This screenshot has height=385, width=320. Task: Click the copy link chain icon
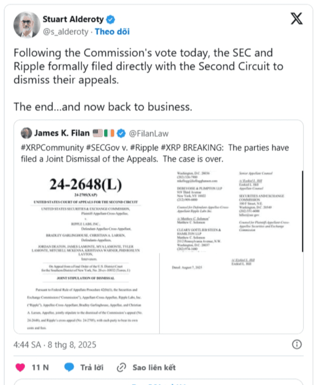click(121, 368)
